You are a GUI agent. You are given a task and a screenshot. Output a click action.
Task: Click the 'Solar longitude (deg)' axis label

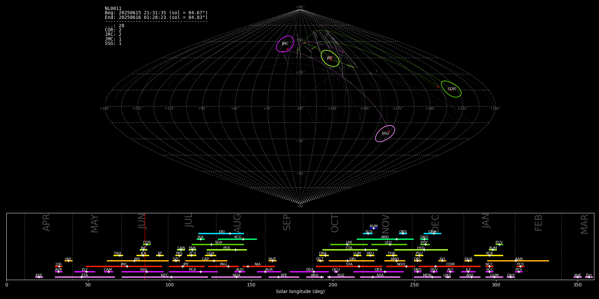pyautogui.click(x=300, y=292)
